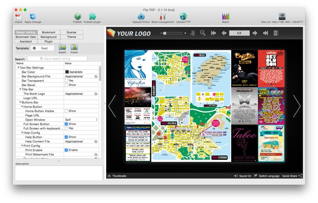Collapse the Title Bar group
318x203 pixels.
coord(20,89)
